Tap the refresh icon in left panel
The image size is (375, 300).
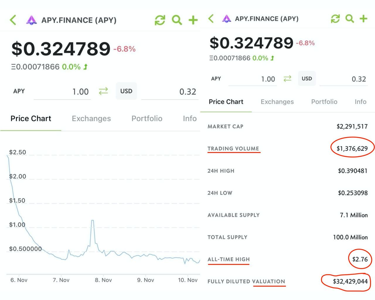(x=160, y=20)
